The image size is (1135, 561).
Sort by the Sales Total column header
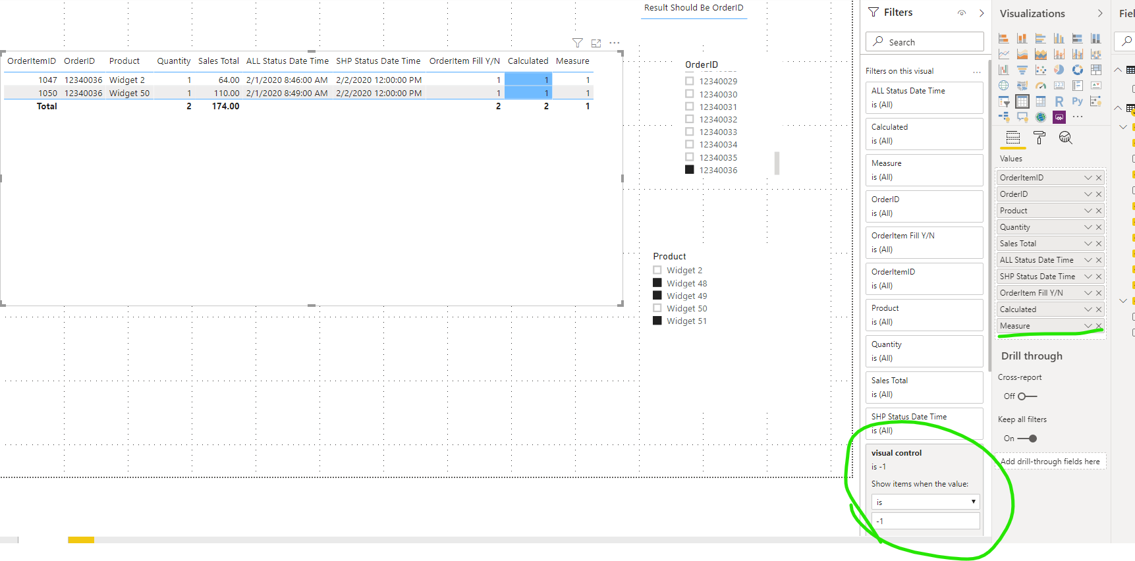coord(219,61)
